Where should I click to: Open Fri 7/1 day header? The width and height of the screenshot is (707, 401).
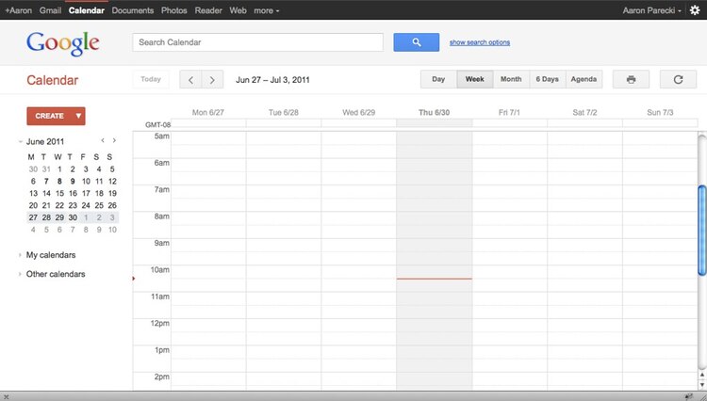coord(509,113)
